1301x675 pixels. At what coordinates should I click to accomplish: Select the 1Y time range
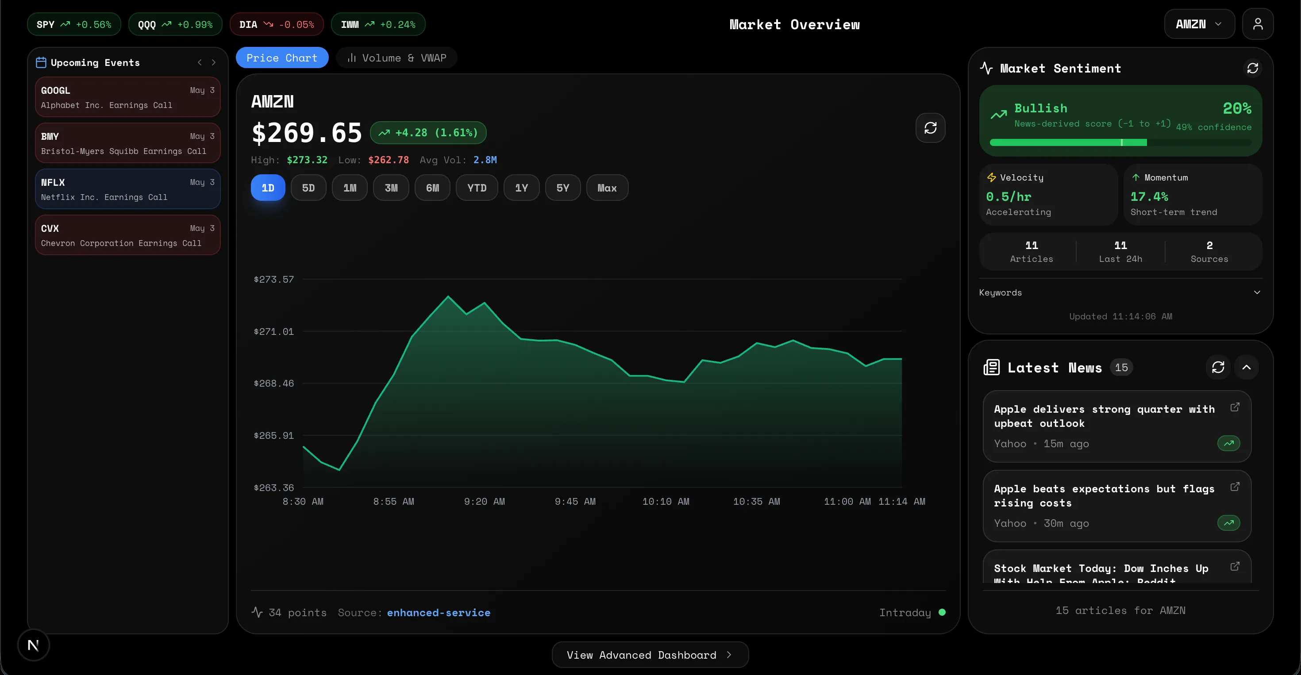pos(522,188)
